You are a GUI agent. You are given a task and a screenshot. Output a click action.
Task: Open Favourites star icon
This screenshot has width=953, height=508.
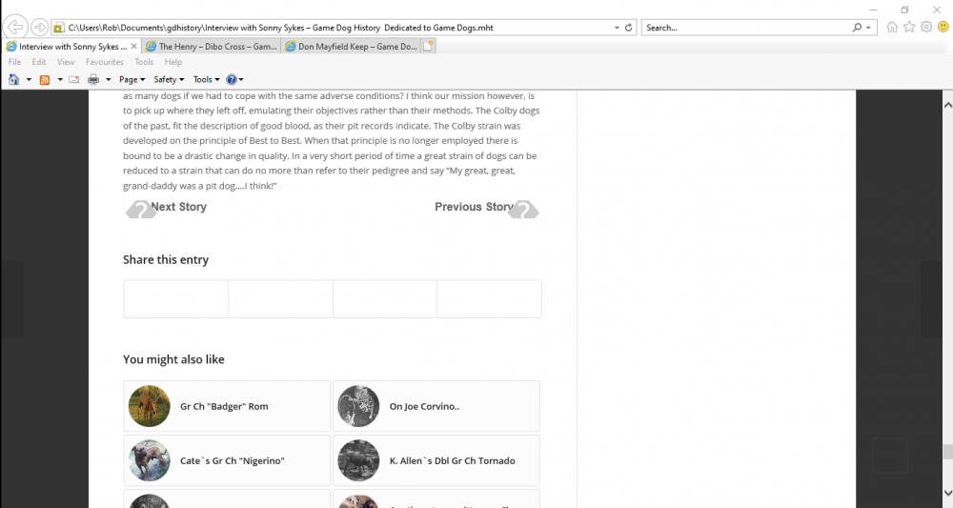[908, 27]
